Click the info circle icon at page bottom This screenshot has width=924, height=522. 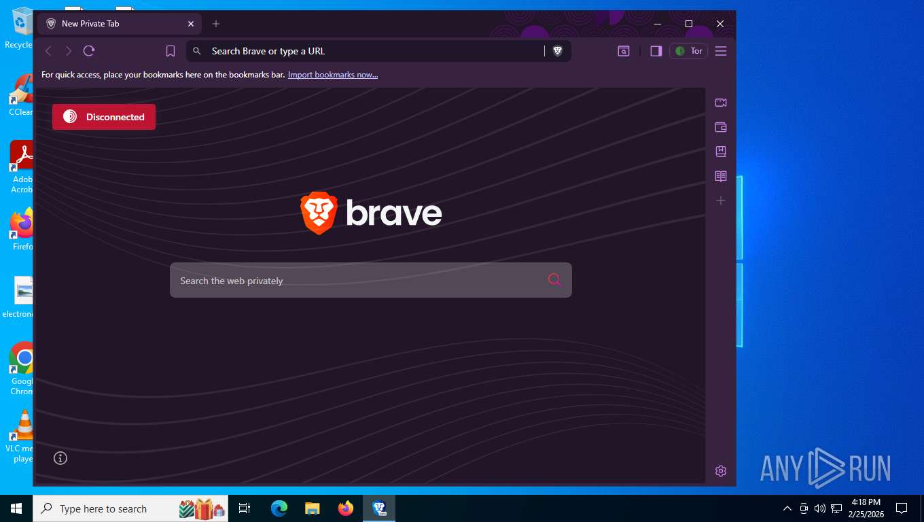[60, 458]
